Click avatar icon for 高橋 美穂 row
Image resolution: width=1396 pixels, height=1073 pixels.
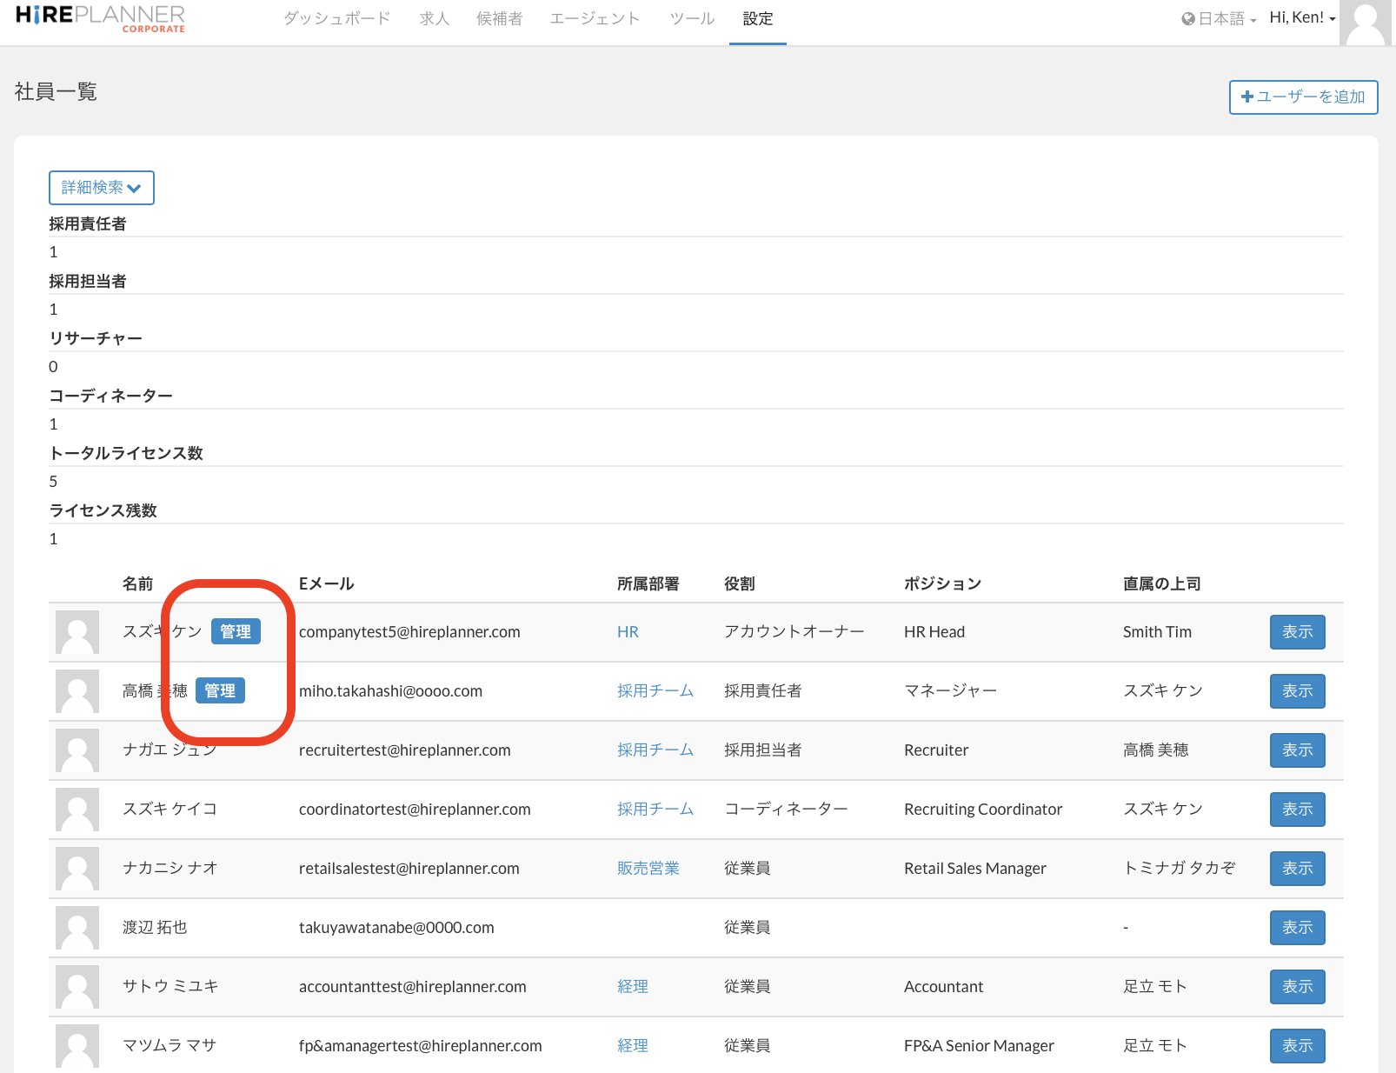click(x=77, y=691)
